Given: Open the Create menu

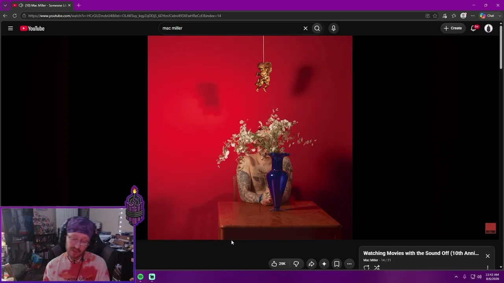Looking at the screenshot, I should 453,28.
